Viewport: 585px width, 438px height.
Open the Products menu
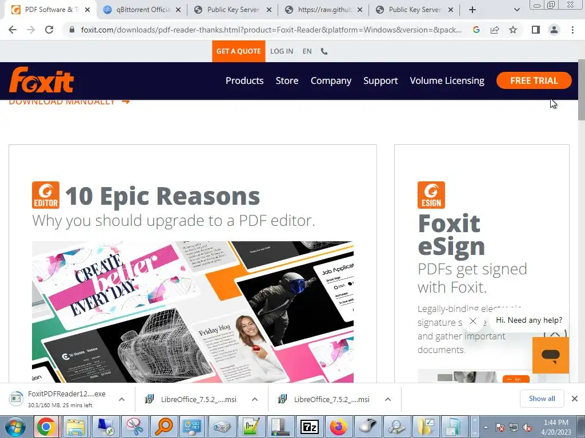pyautogui.click(x=245, y=80)
